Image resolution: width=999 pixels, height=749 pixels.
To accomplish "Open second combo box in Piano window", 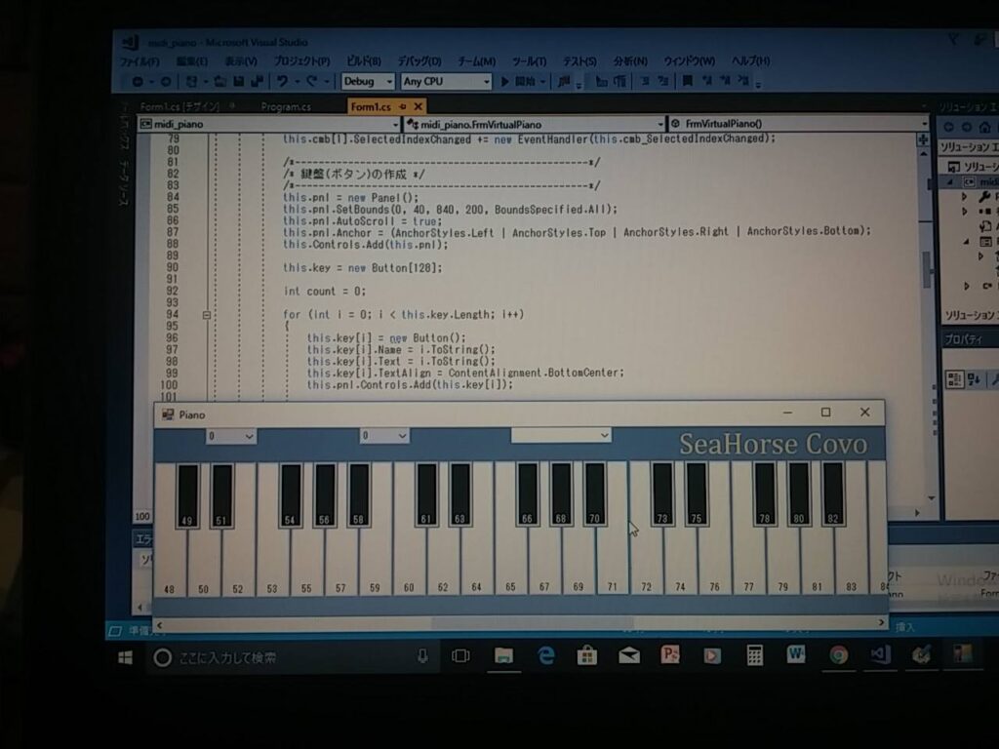I will tap(384, 436).
